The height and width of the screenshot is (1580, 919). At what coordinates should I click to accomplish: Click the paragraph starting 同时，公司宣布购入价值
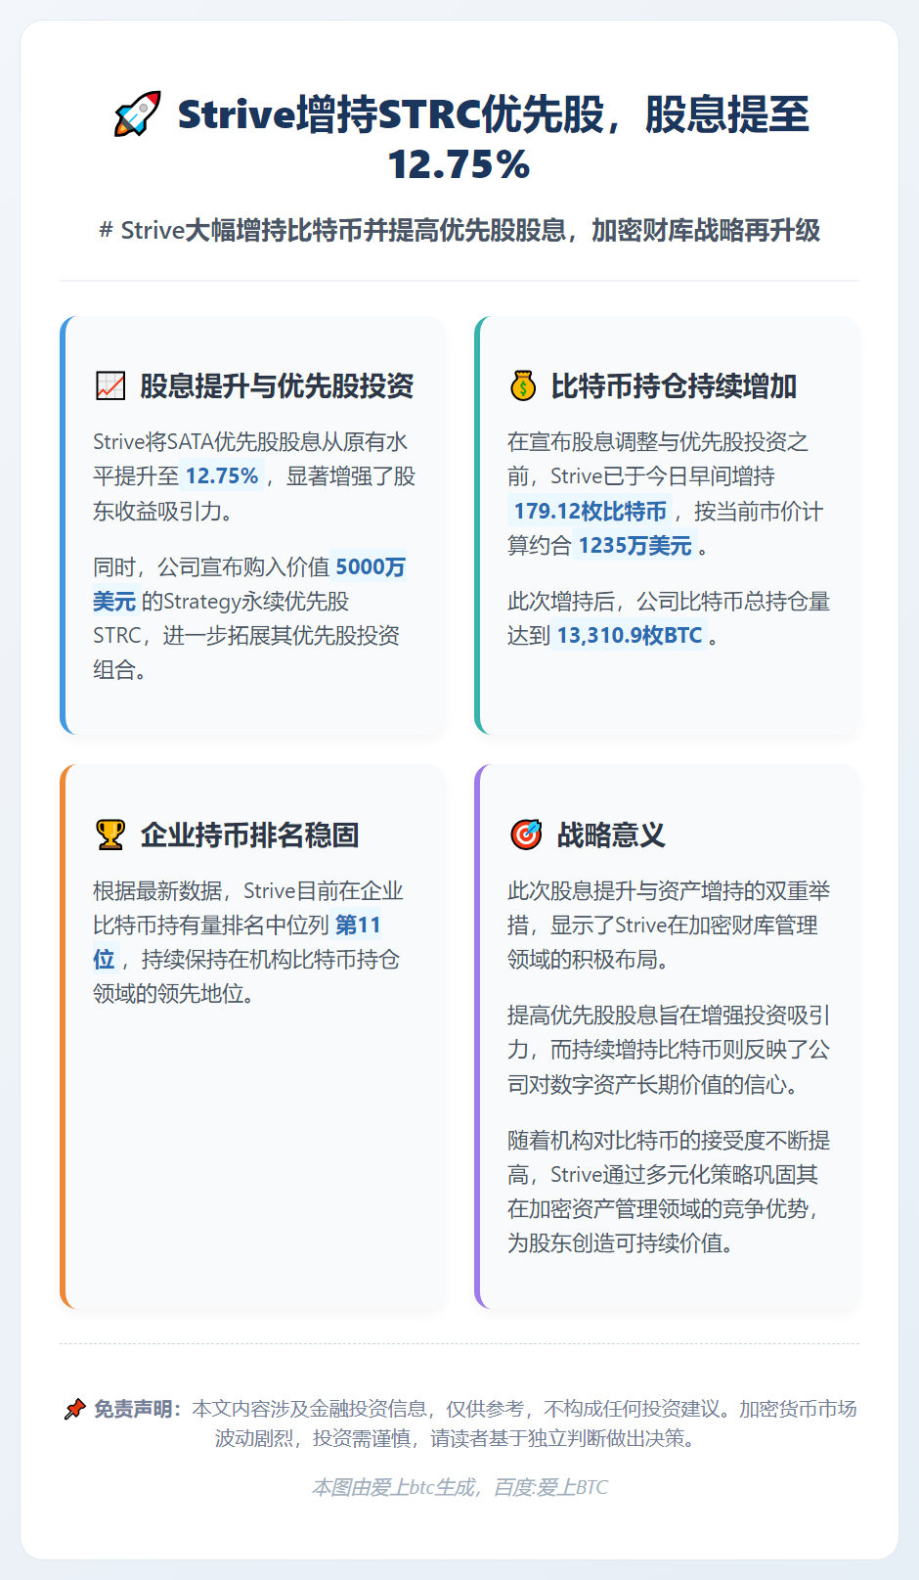(x=249, y=618)
